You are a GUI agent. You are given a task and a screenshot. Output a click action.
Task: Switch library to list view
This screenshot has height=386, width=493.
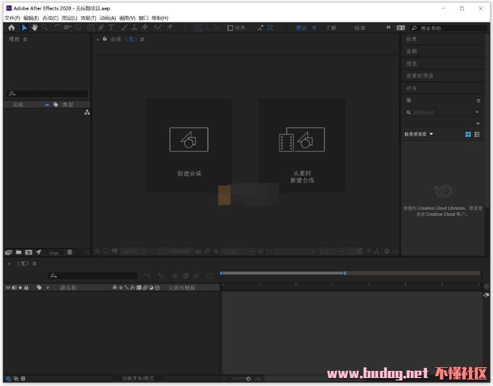tap(477, 134)
